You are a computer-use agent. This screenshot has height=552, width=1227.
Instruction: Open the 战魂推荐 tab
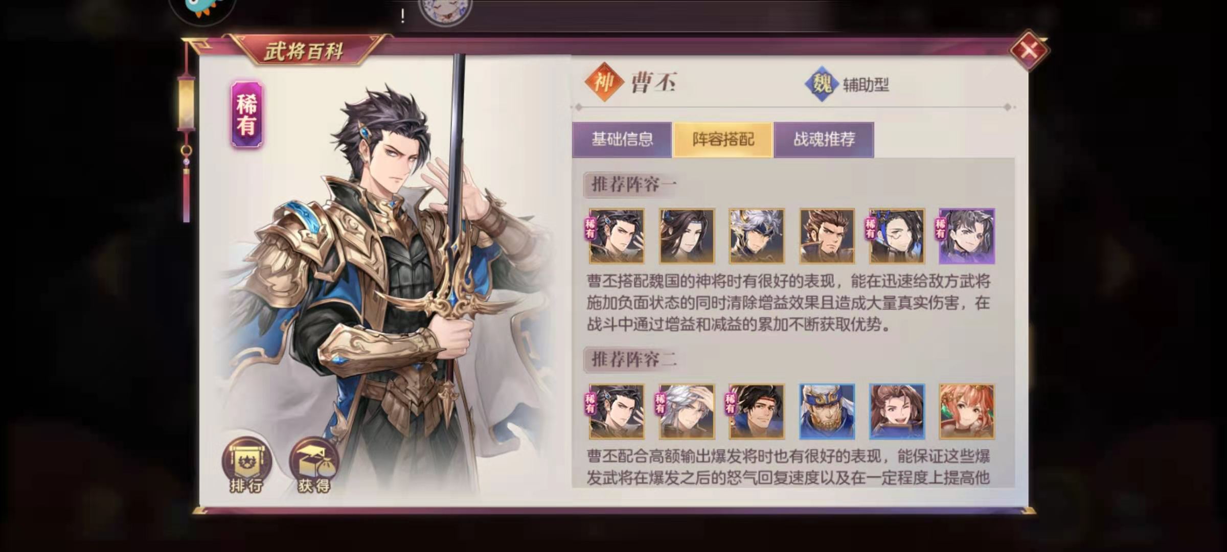tap(824, 139)
